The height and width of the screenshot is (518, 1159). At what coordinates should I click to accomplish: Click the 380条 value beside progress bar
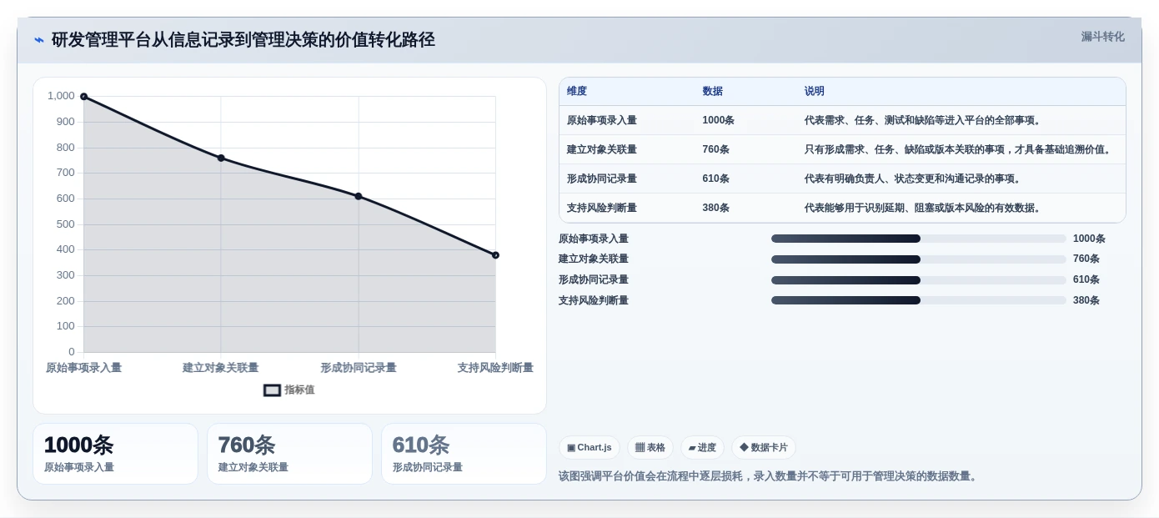point(1086,300)
